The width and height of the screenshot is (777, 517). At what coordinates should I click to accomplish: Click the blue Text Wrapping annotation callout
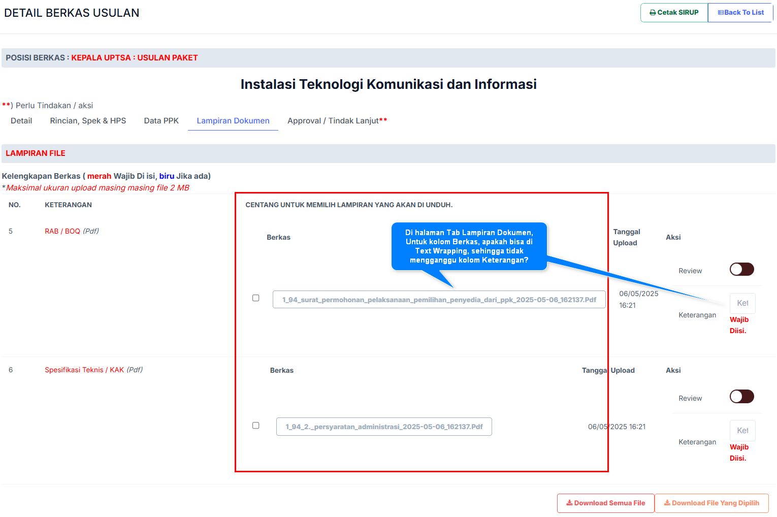point(469,246)
